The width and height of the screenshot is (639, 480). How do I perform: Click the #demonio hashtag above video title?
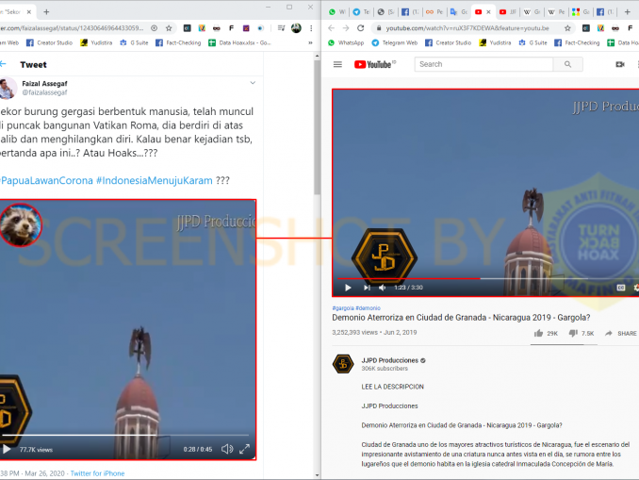point(368,308)
